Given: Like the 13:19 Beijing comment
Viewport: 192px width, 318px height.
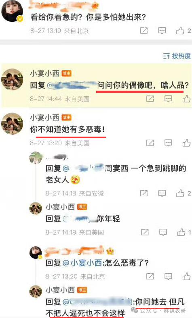Looking at the screenshot, I should (x=183, y=31).
